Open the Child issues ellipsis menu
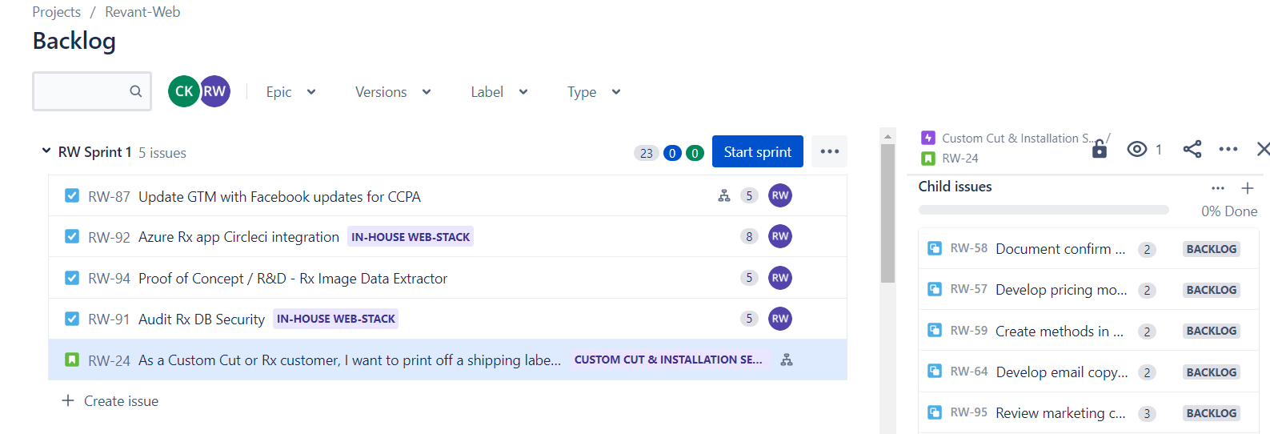This screenshot has width=1270, height=434. (1217, 188)
